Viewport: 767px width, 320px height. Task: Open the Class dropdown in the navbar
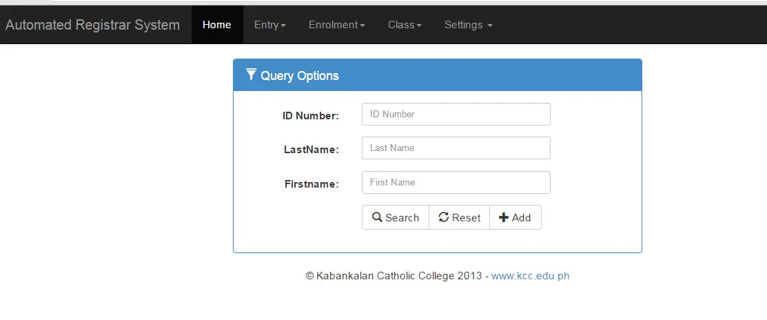[405, 24]
